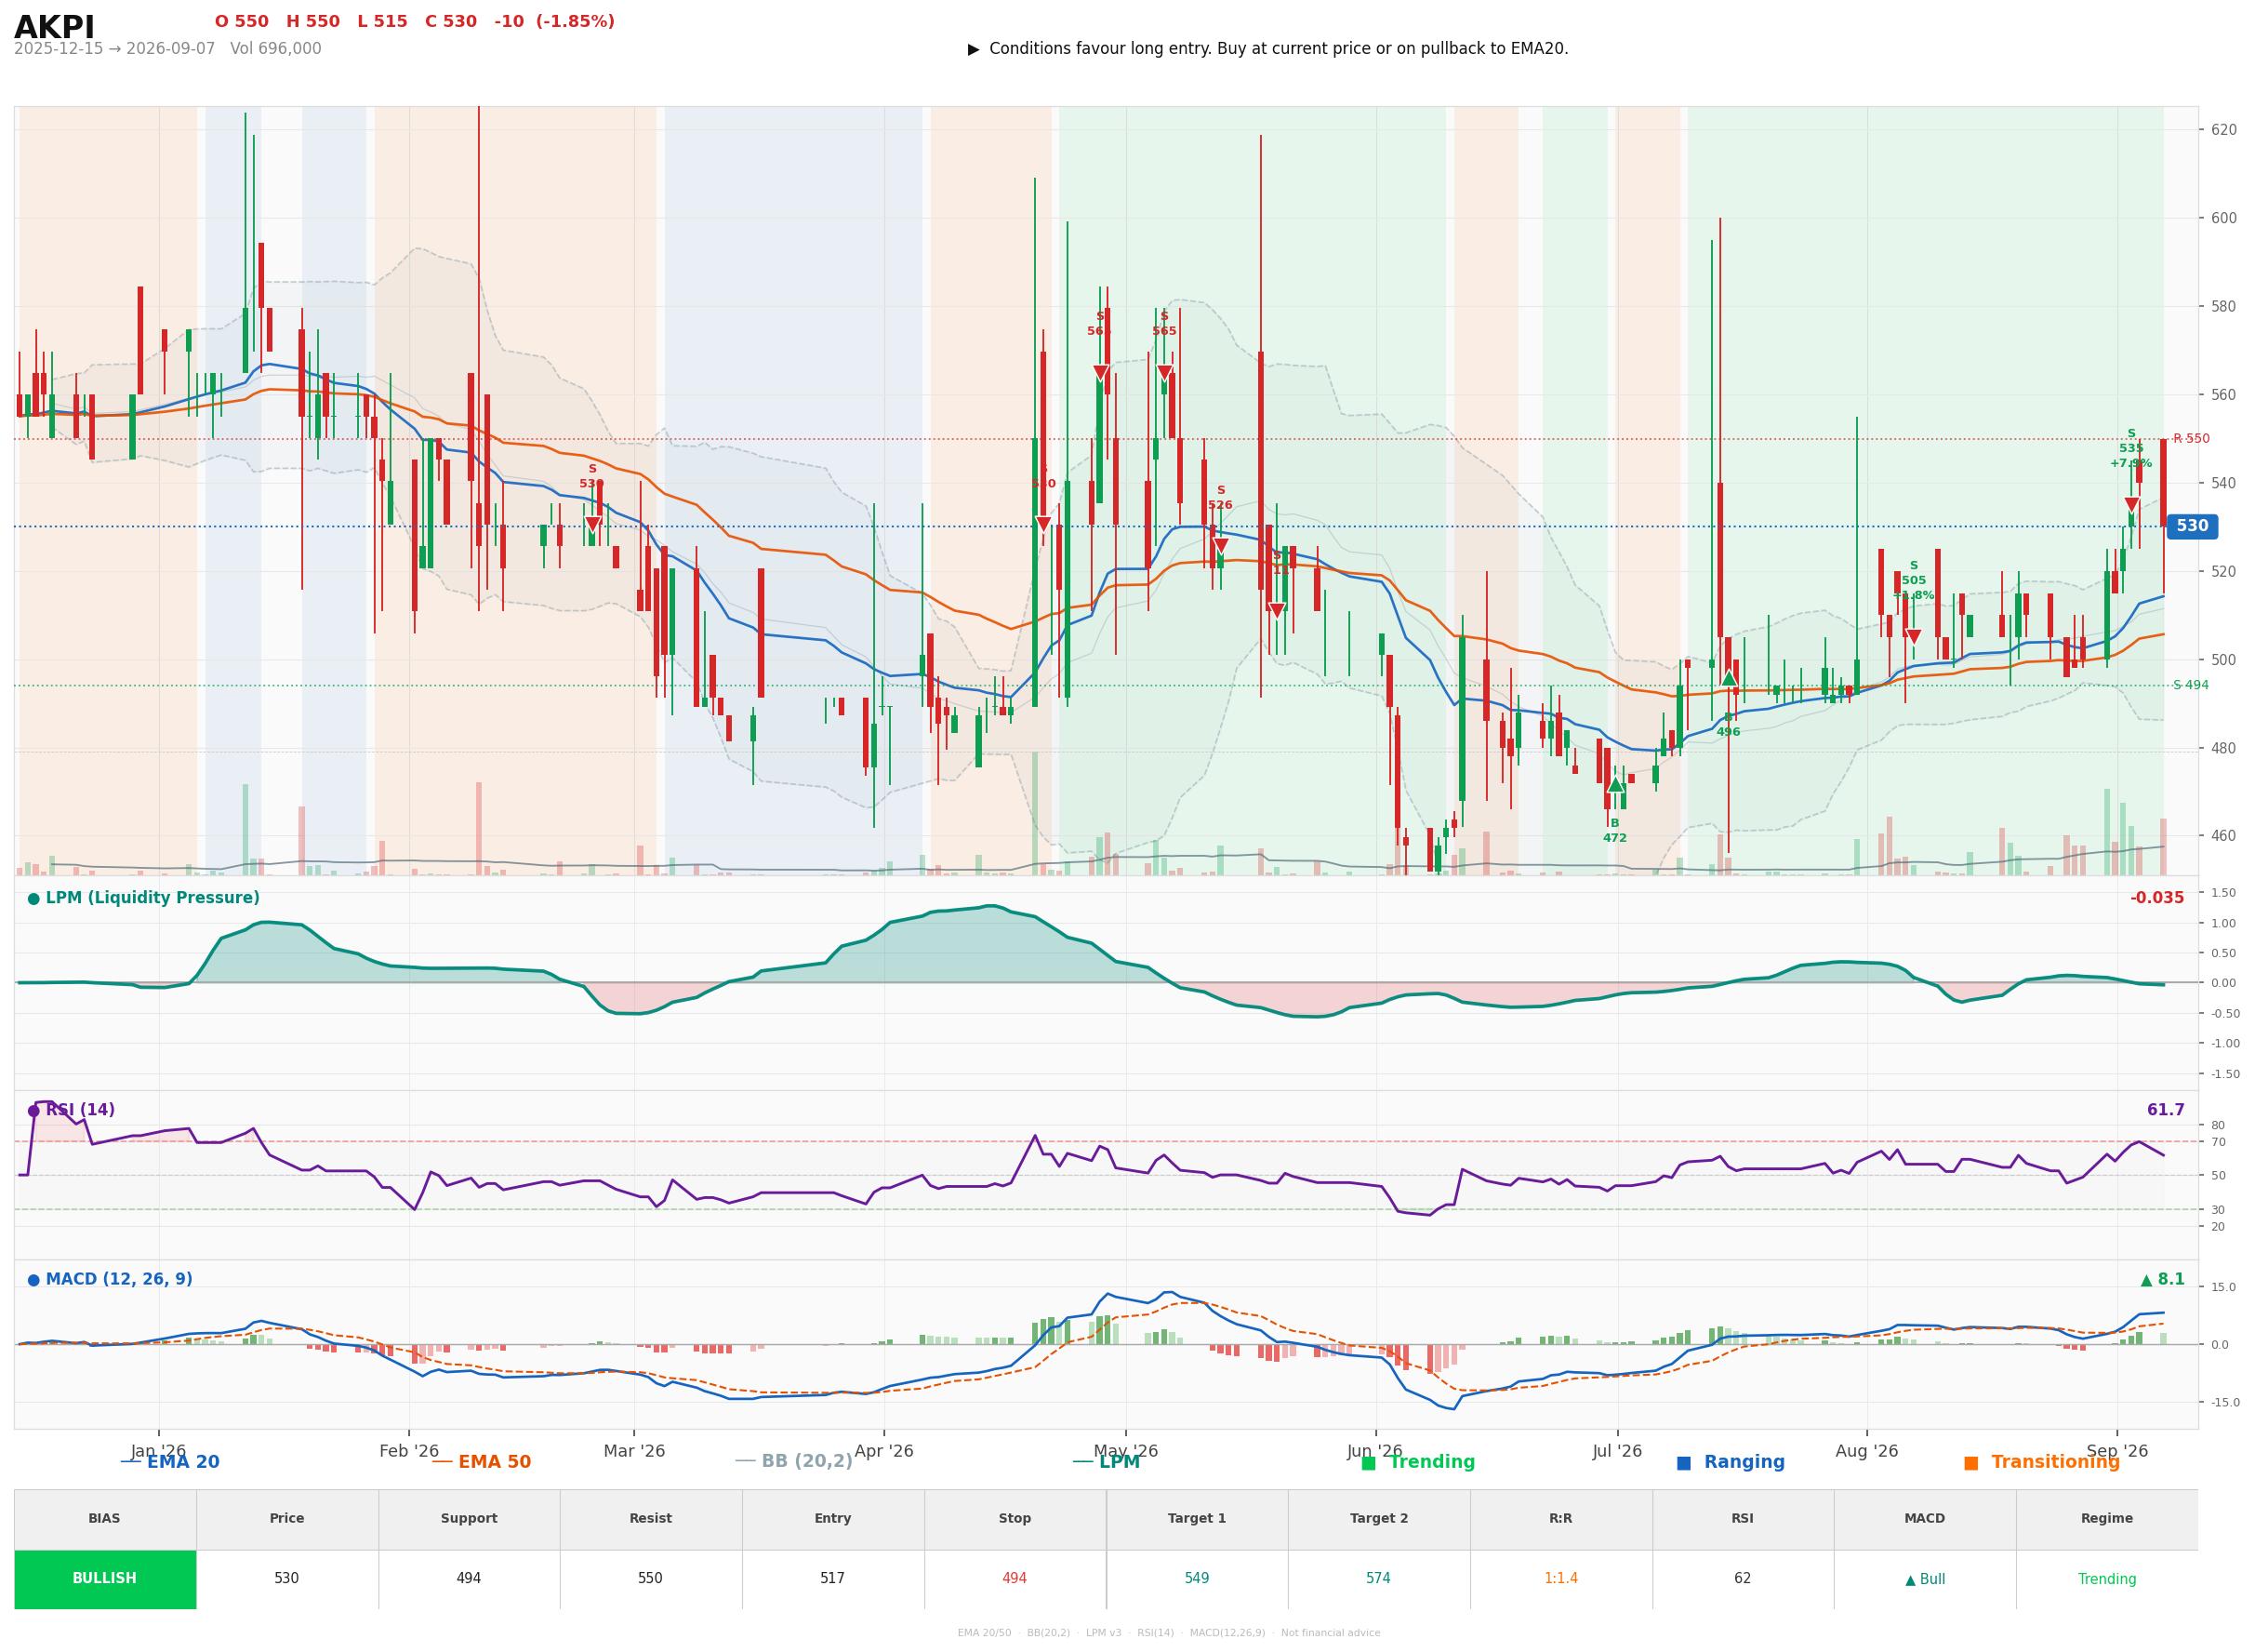The width and height of the screenshot is (2255, 1652).
Task: Click the S 505 sell marker in August
Action: (1913, 637)
